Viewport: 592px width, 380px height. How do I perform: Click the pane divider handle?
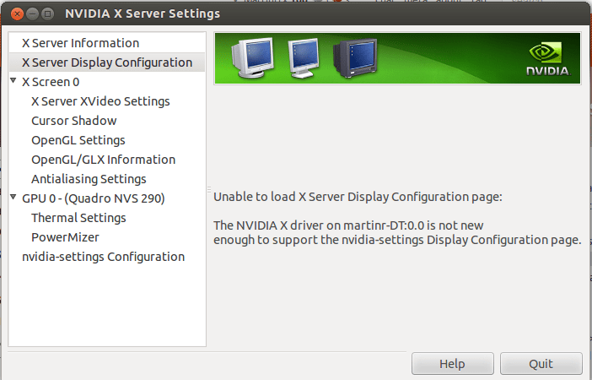(x=209, y=189)
